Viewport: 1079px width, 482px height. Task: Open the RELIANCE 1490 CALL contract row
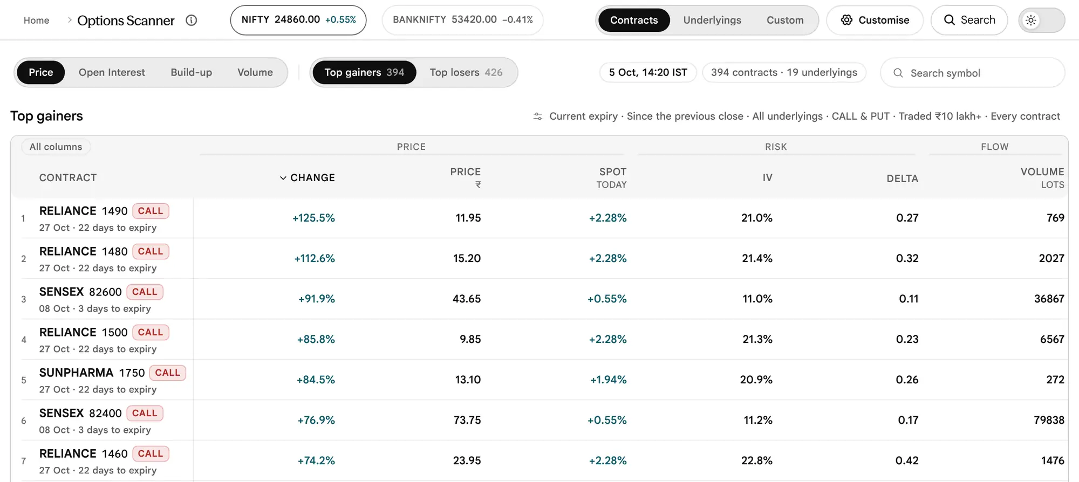[539, 218]
